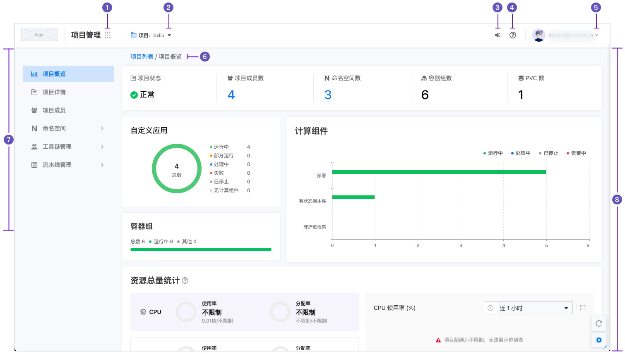Image resolution: width=625 pixels, height=354 pixels.
Task: Click the green 部署 bar in chart
Action: tap(439, 172)
